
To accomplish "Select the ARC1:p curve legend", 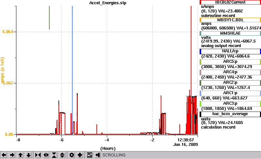I will pos(230,93).
